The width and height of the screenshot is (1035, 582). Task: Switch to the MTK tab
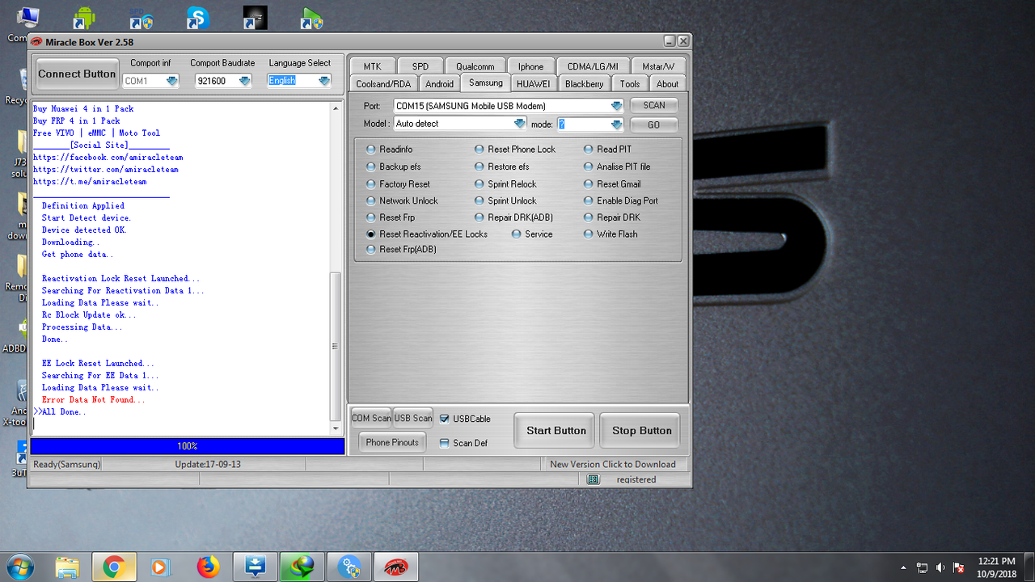372,66
